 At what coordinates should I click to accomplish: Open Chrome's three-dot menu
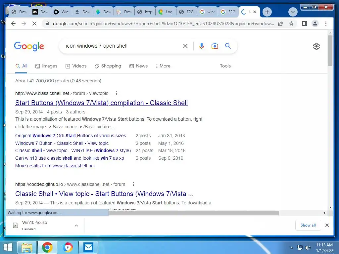coord(326,23)
